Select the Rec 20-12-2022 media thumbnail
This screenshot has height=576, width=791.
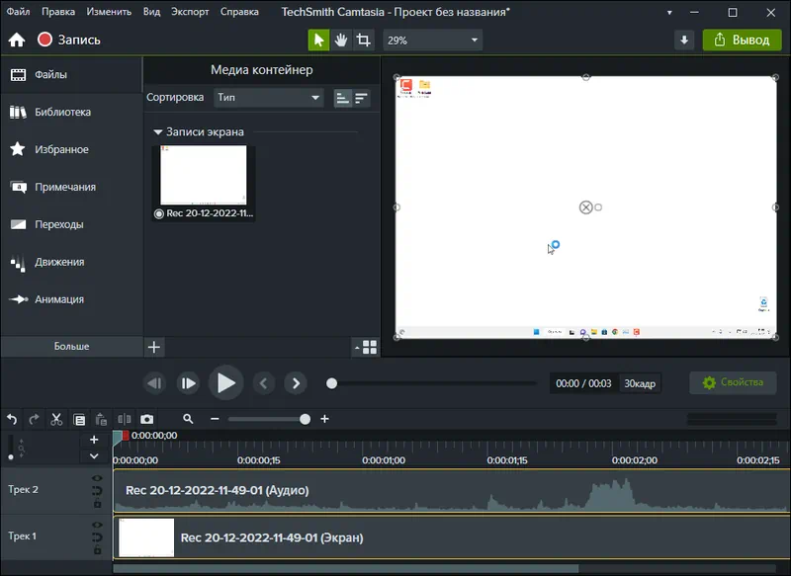click(x=204, y=183)
